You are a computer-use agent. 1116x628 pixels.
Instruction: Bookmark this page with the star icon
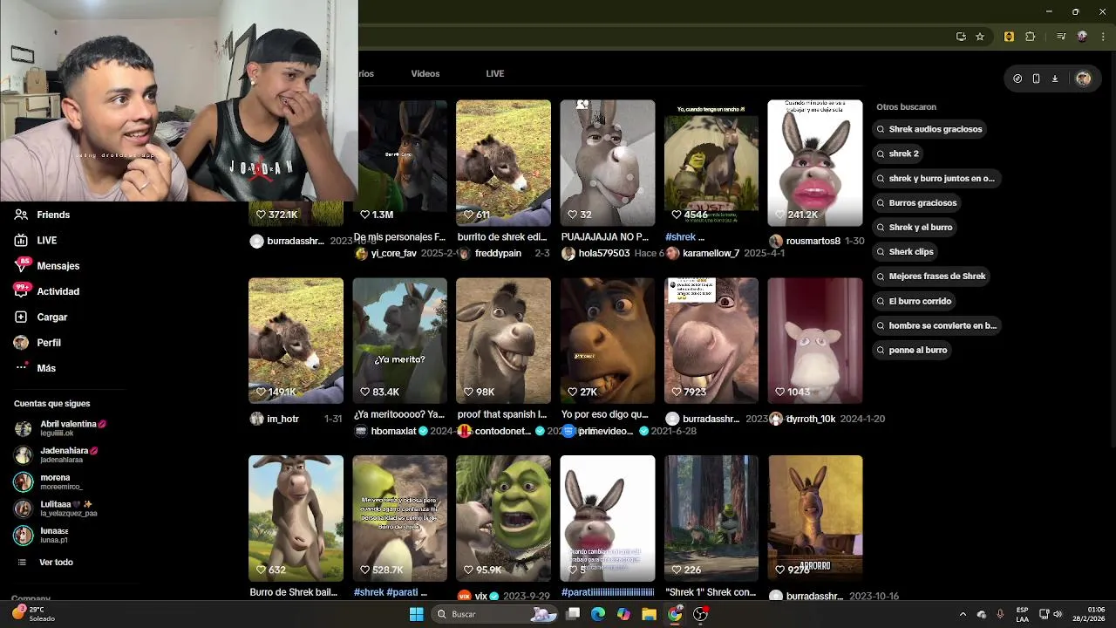click(x=980, y=37)
